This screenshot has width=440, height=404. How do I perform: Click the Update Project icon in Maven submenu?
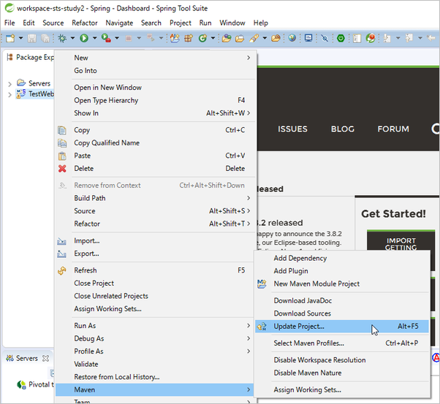tap(262, 327)
